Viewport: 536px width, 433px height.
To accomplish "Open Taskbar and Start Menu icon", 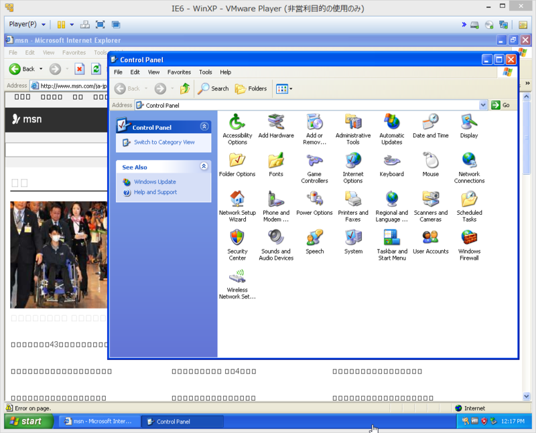I will [x=392, y=245].
